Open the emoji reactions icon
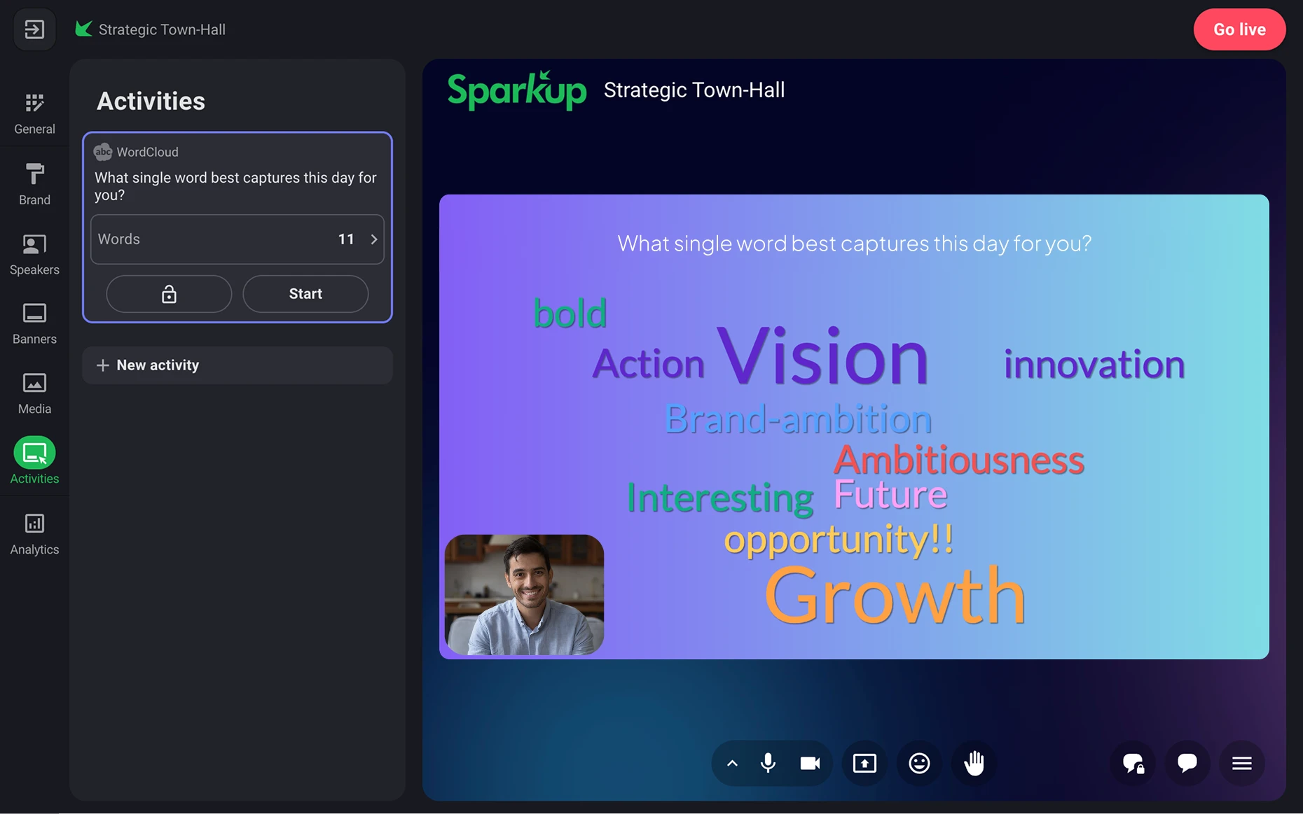The width and height of the screenshot is (1303, 814). 919,763
